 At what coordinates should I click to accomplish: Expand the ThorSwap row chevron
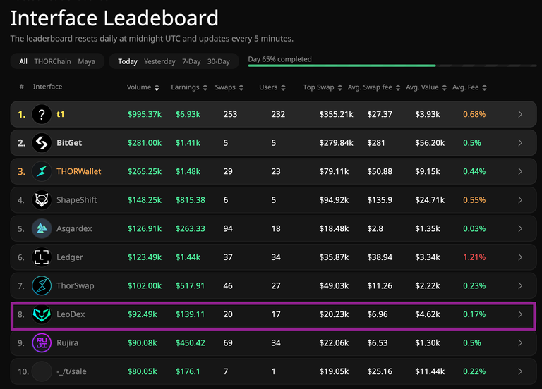click(520, 286)
